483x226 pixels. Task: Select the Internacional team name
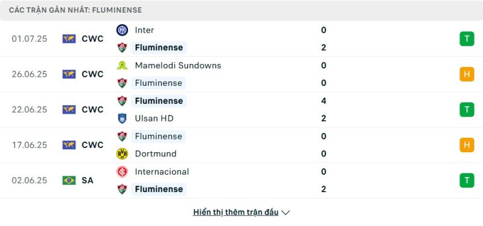click(162, 172)
